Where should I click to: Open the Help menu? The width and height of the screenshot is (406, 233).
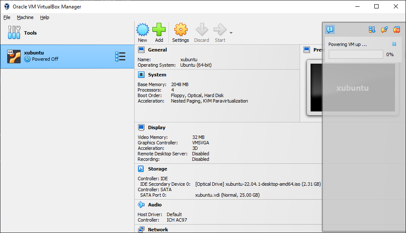tap(45, 17)
